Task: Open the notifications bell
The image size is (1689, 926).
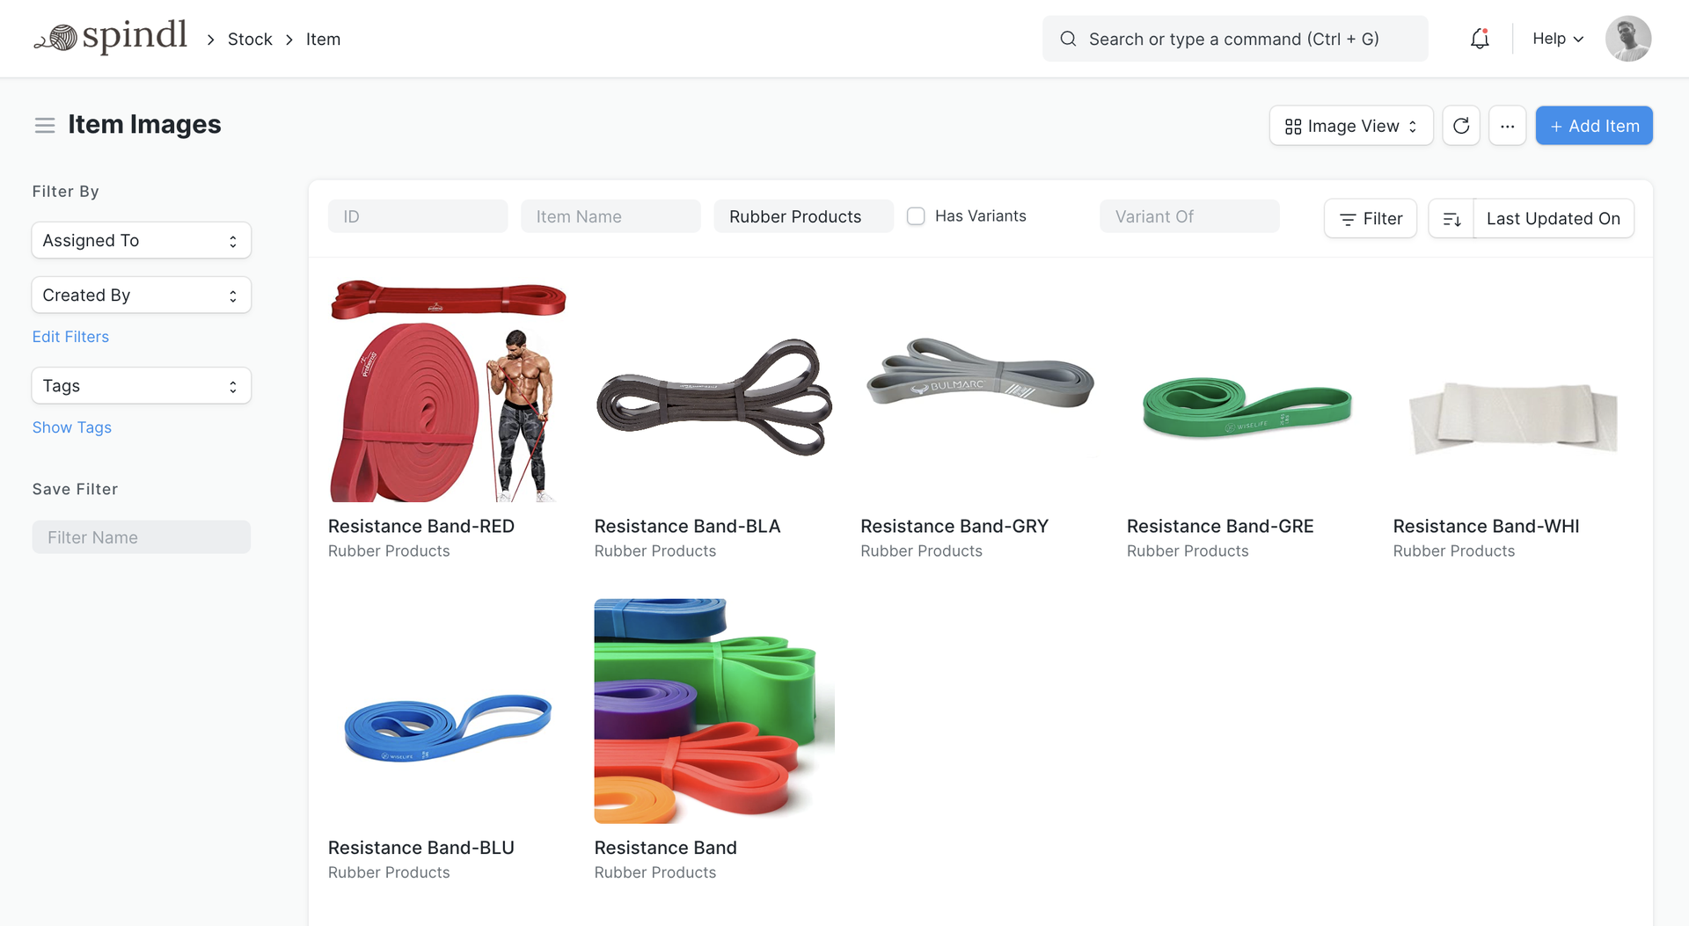Action: click(1480, 39)
